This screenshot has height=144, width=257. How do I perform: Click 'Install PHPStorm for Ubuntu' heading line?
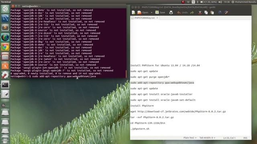point(165,66)
